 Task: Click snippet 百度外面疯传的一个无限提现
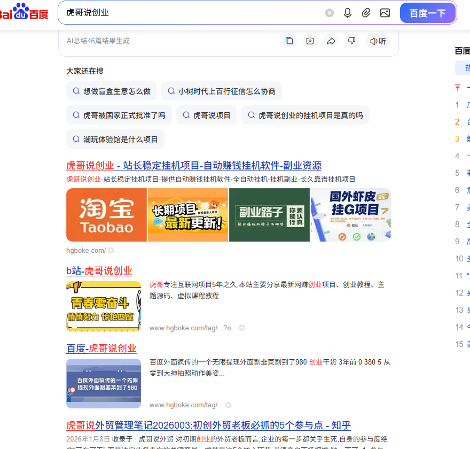click(270, 367)
